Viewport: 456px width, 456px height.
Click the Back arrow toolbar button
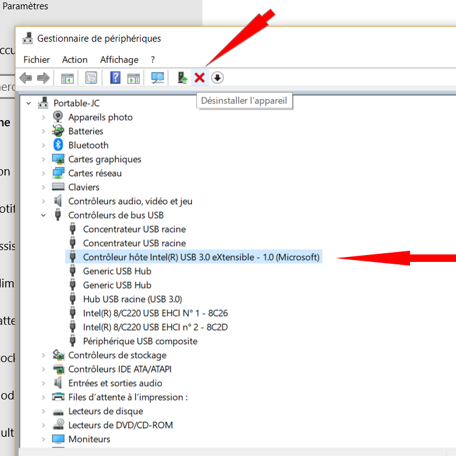coord(25,78)
